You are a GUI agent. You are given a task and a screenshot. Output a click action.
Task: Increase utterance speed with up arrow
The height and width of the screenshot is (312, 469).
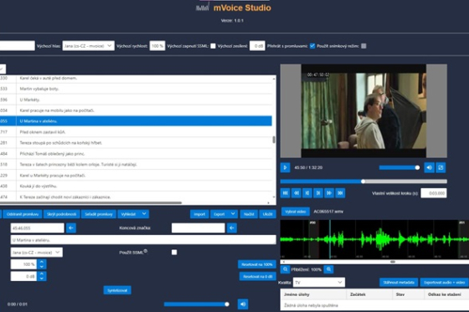click(42, 262)
